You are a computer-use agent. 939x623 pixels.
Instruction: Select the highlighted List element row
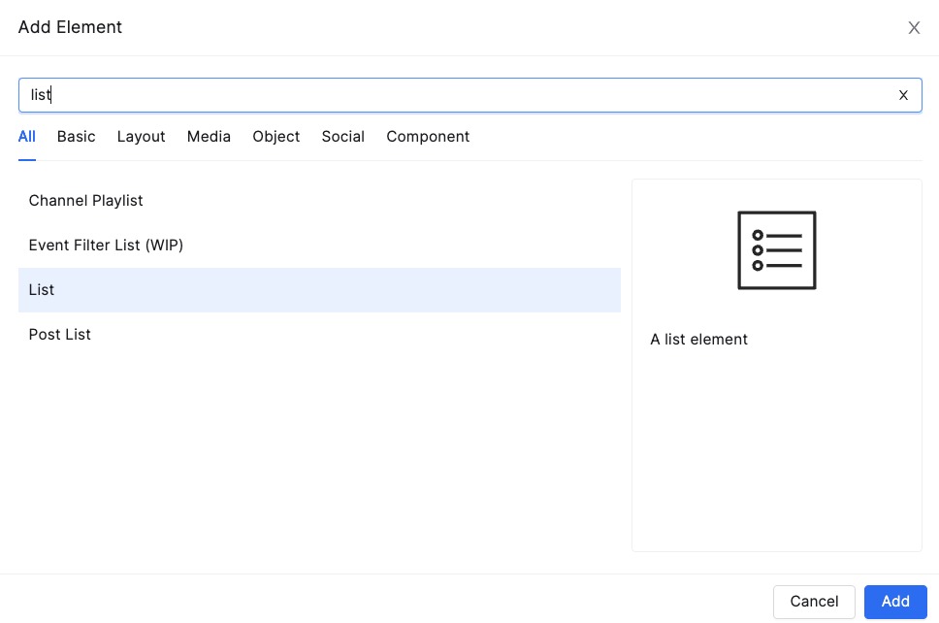click(319, 290)
